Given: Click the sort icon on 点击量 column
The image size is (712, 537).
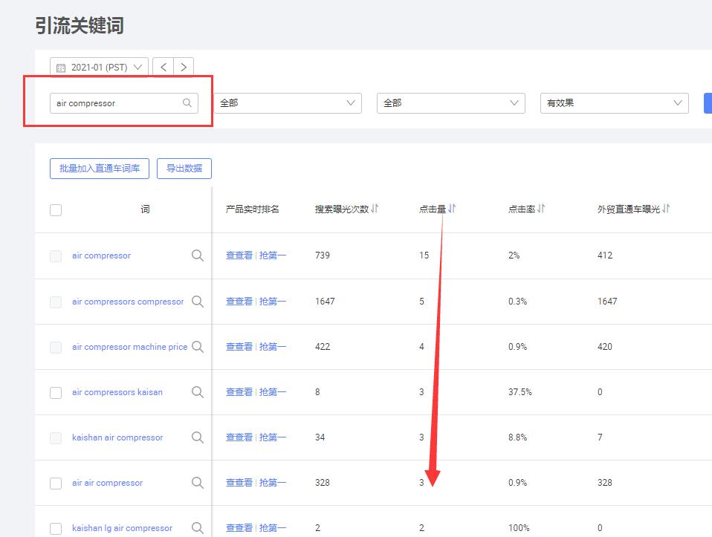Looking at the screenshot, I should tap(452, 209).
